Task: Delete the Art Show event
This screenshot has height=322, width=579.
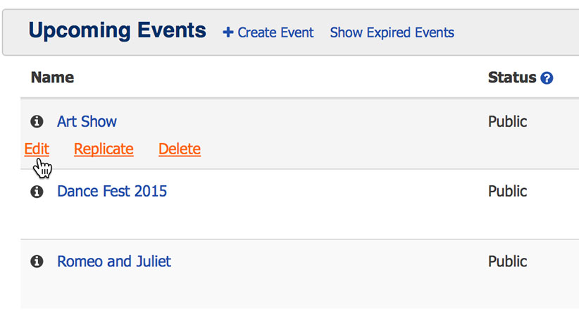Action: (180, 149)
